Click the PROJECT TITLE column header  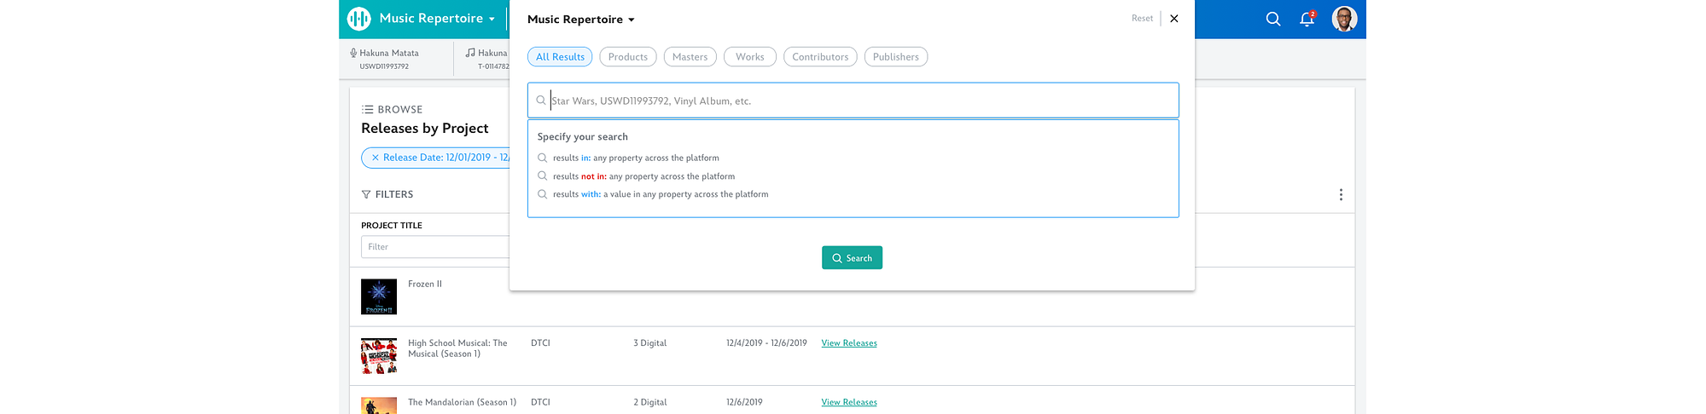click(392, 226)
